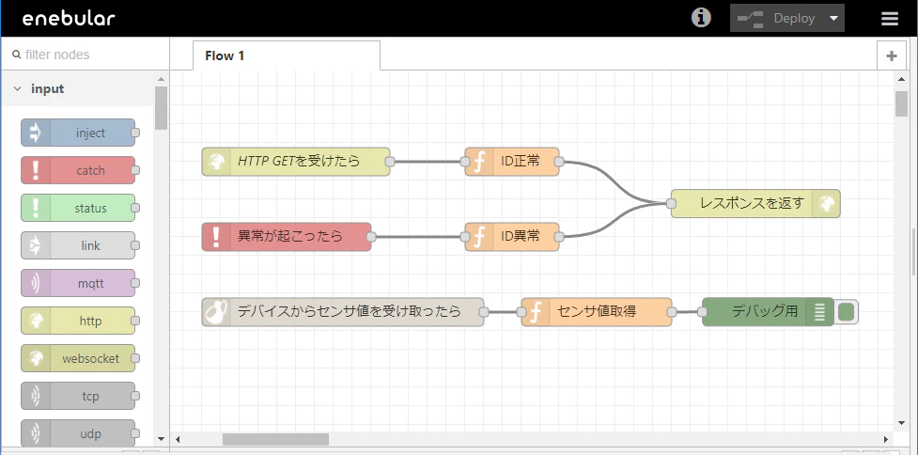Image resolution: width=918 pixels, height=455 pixels.
Task: Click the exclamation icon on 異常が起こったら node
Action: click(x=216, y=237)
